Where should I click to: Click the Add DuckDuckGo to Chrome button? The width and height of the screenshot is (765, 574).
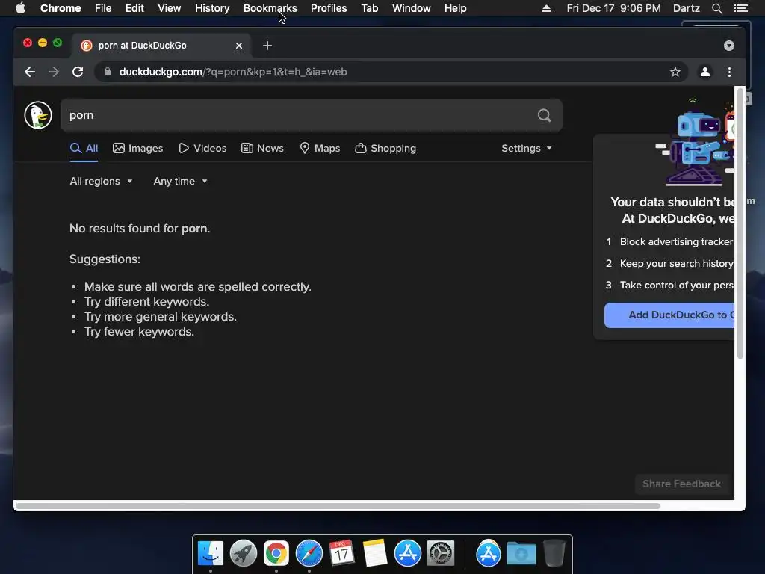[669, 315]
